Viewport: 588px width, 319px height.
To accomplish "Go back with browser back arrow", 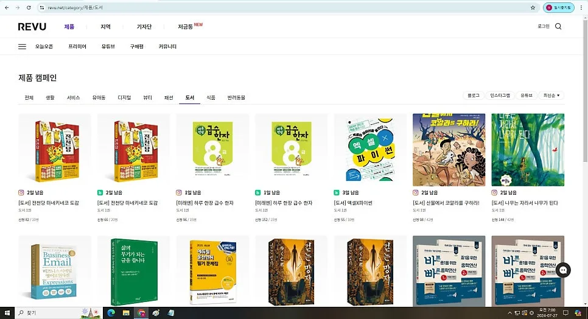I will point(7,7).
